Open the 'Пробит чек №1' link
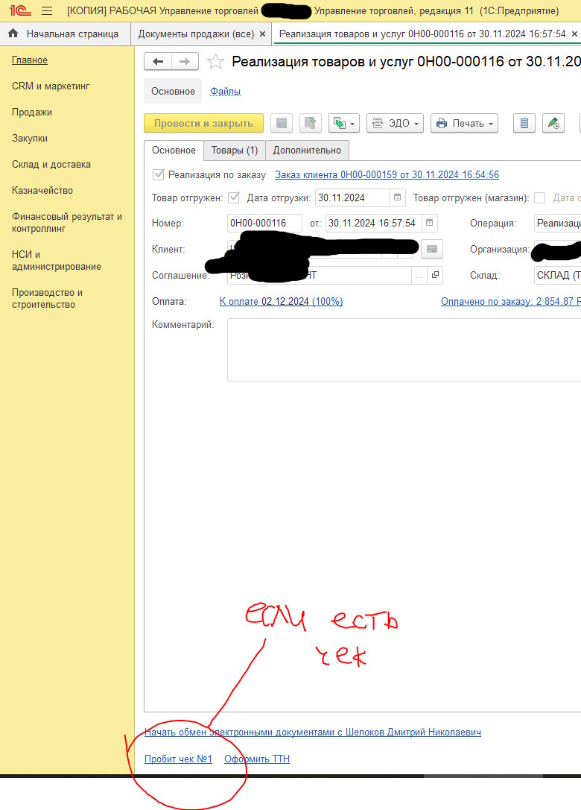 tap(178, 759)
